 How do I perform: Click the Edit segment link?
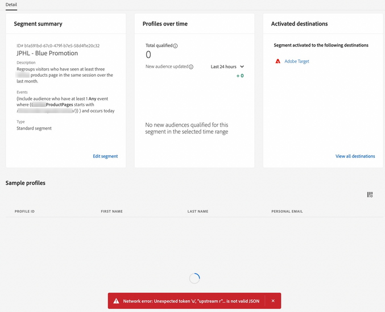pyautogui.click(x=105, y=156)
